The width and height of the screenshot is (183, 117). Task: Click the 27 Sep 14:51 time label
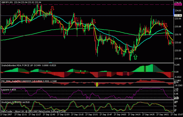click(x=163, y=114)
